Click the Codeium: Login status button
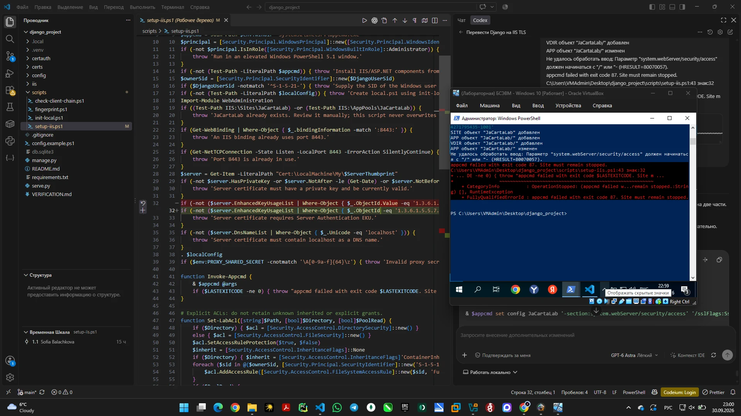 pos(679,392)
